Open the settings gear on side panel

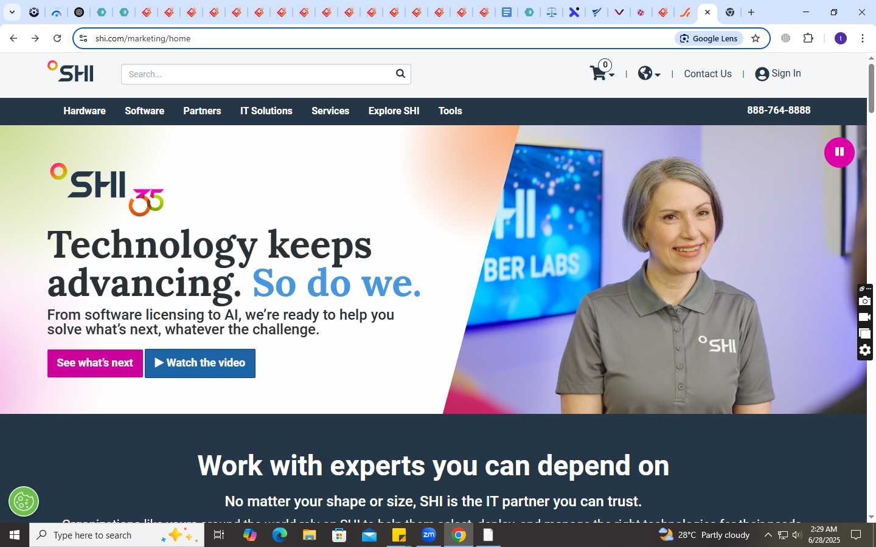pyautogui.click(x=864, y=350)
